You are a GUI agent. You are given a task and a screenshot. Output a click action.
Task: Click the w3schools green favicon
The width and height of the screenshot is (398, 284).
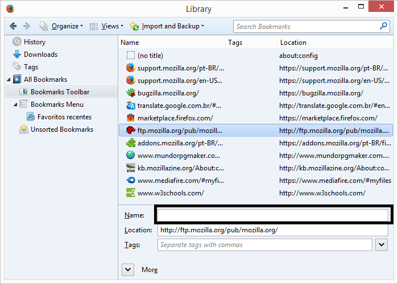coord(130,193)
